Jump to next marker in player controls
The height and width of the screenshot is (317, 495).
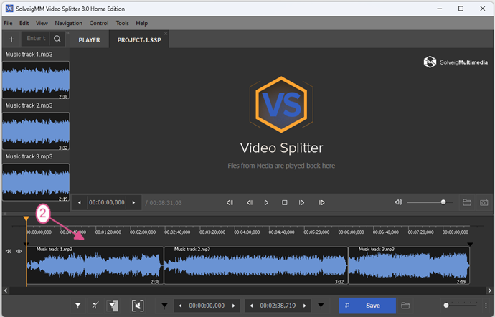pos(321,203)
